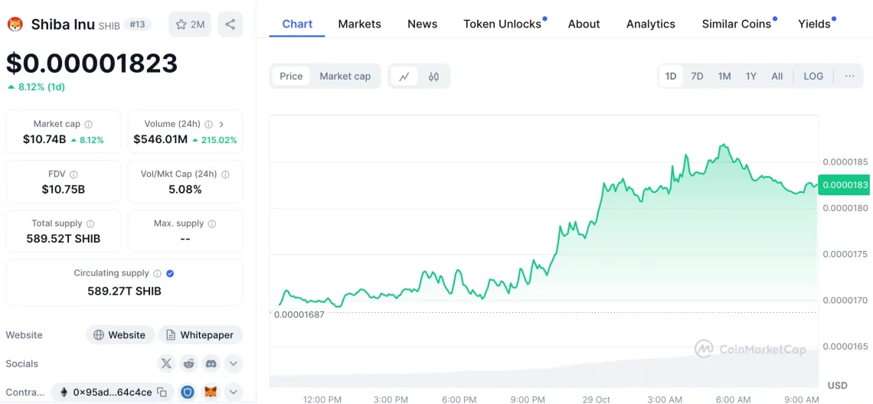Viewport: 873px width, 404px height.
Task: Switch to candlestick chart type
Action: 433,77
